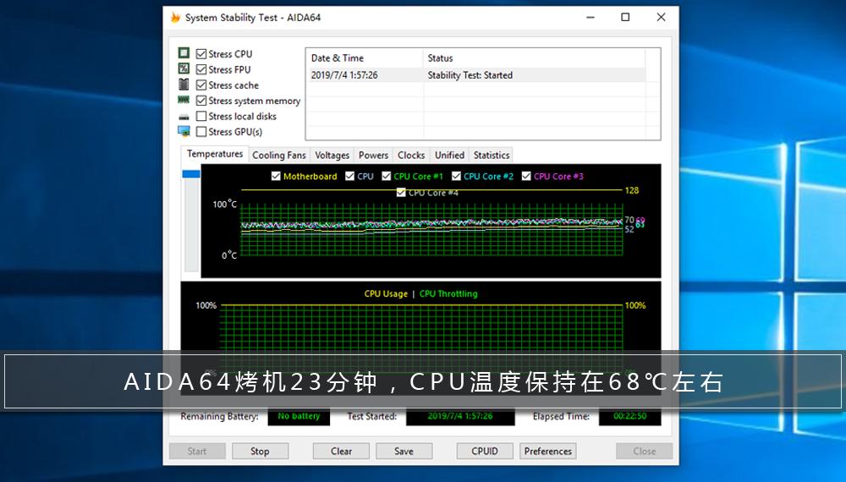
Task: Click the CPU Throttling graph label
Action: 448,293
